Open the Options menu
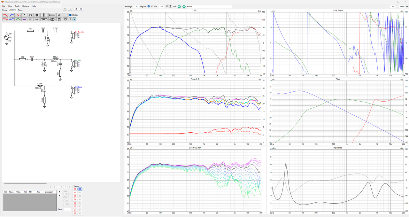 pyautogui.click(x=26, y=6)
